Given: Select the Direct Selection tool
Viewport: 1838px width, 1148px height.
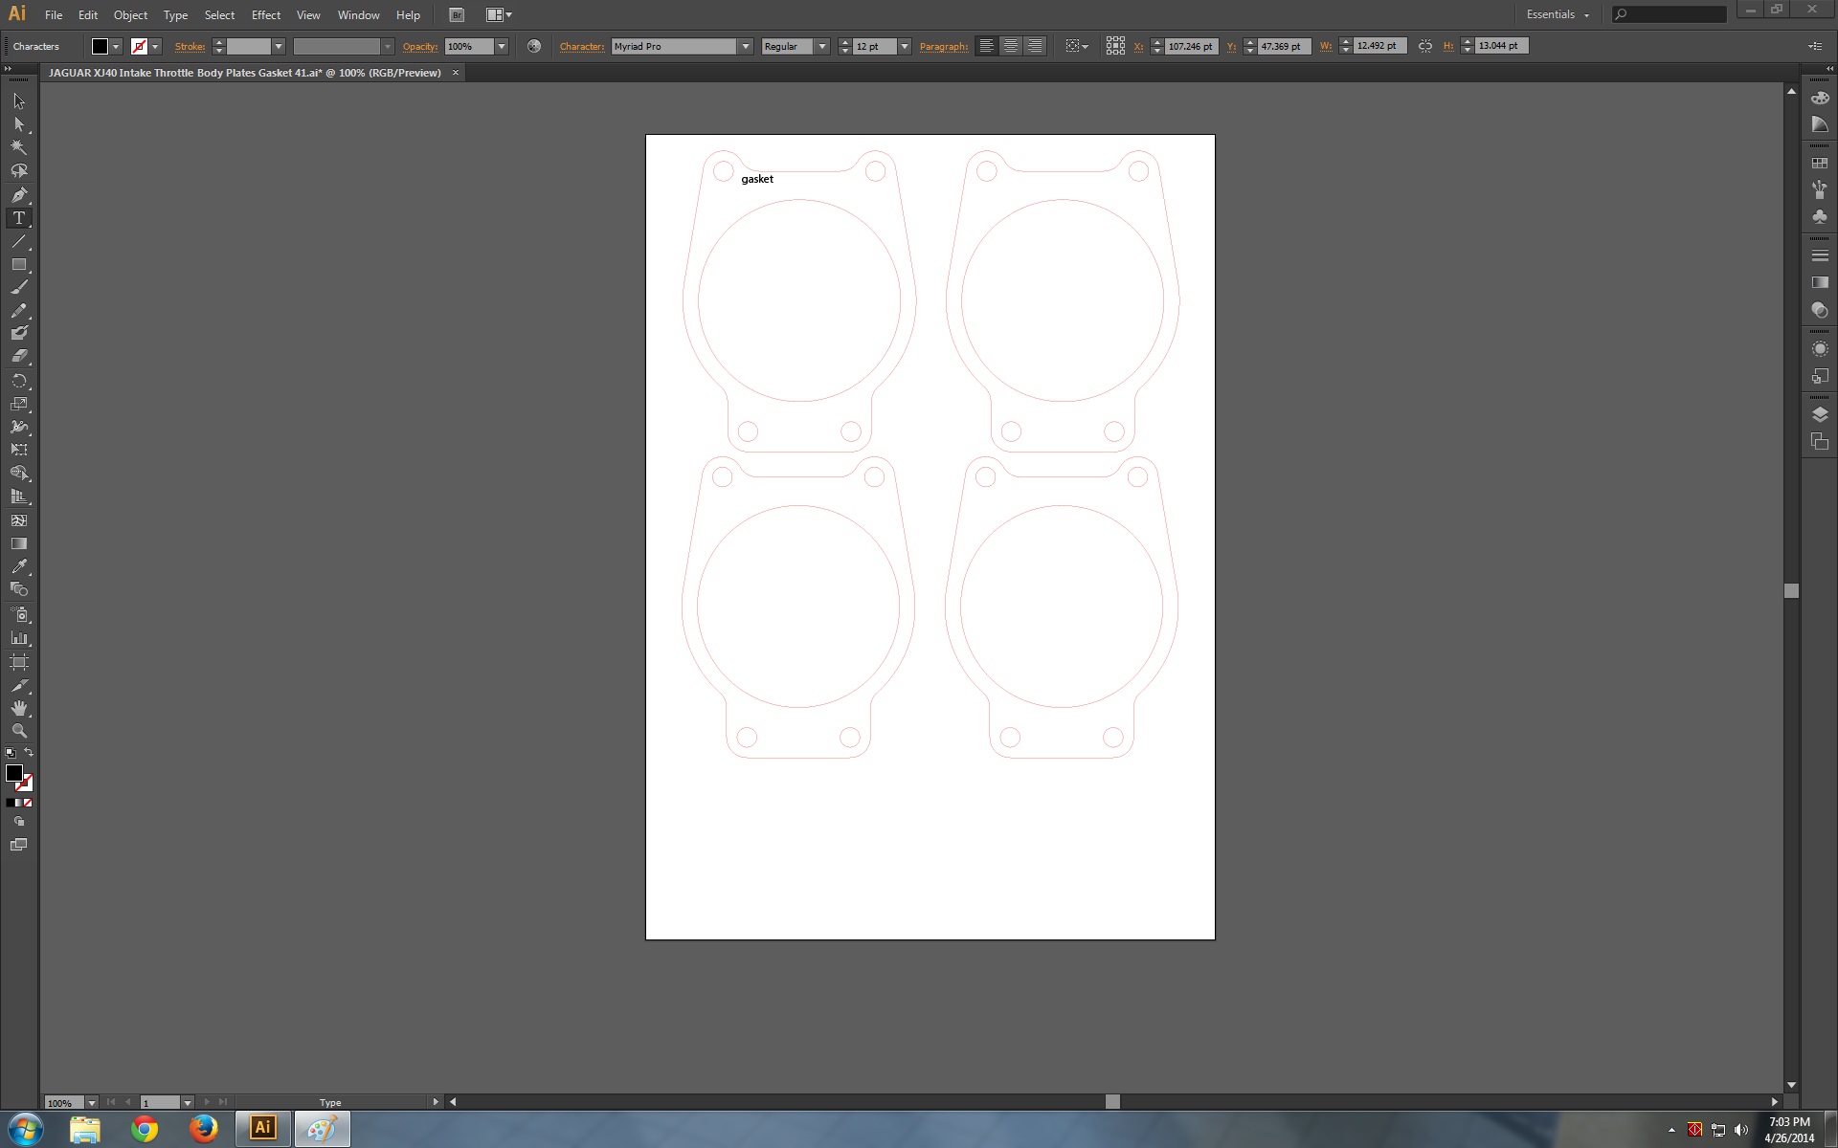Looking at the screenshot, I should 19,124.
